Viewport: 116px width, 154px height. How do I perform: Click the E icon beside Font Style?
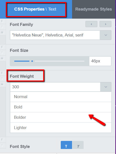click(2, 140)
